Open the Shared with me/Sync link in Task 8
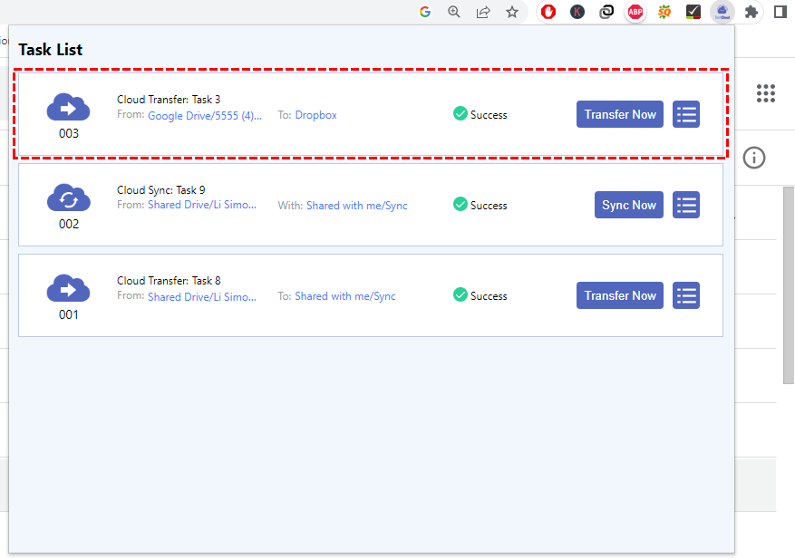This screenshot has height=559, width=795. pyautogui.click(x=345, y=296)
